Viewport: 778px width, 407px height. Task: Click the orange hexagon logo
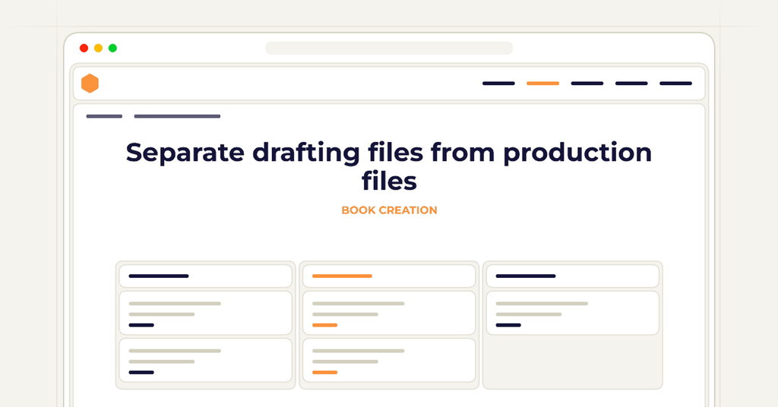90,84
